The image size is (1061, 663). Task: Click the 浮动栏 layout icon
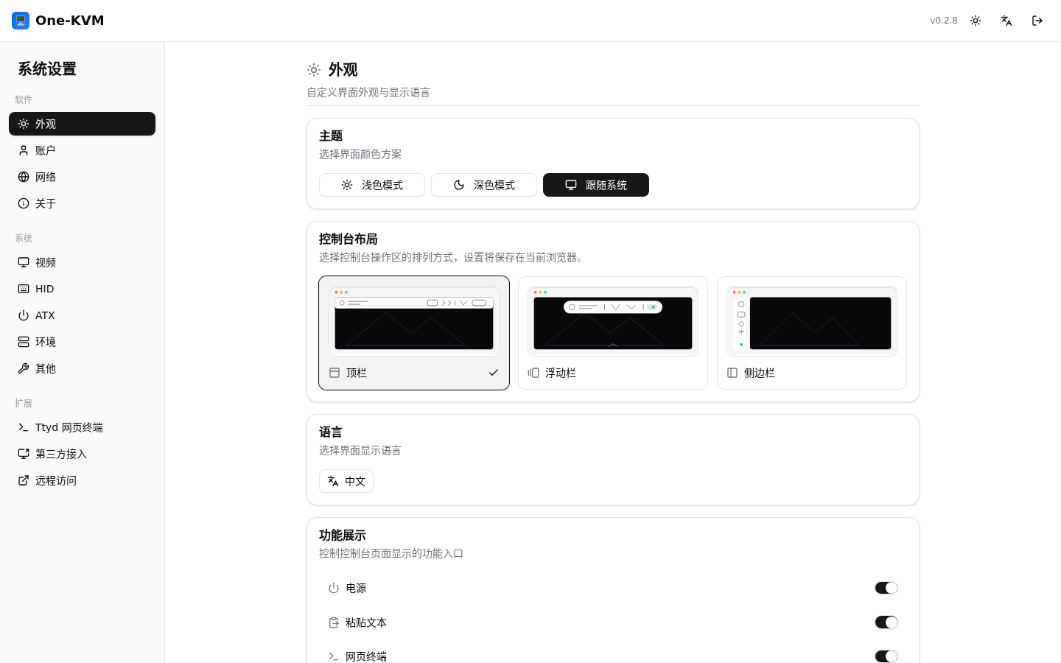(533, 373)
